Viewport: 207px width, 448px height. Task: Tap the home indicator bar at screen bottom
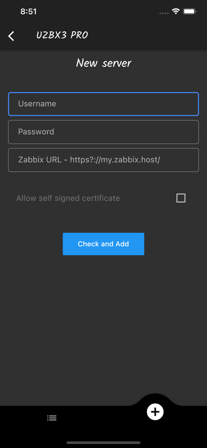pyautogui.click(x=103, y=443)
